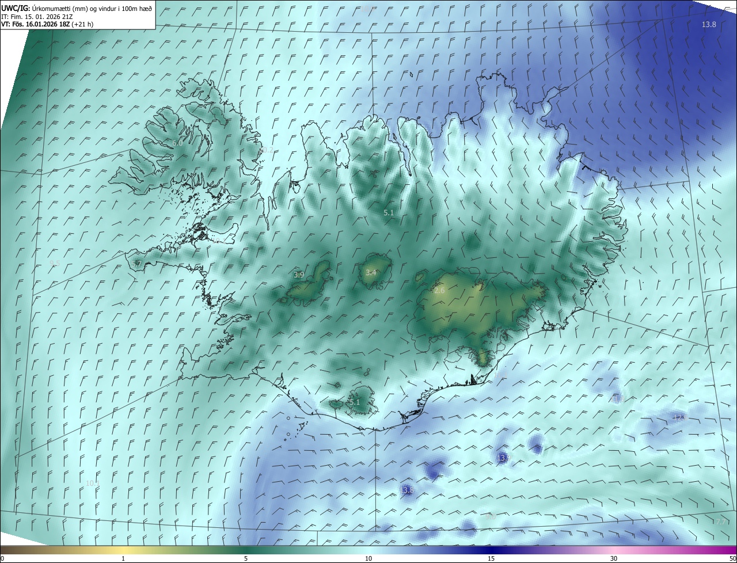Click the colour scale tick labelled 1
Image resolution: width=737 pixels, height=563 pixels.
coord(123,558)
